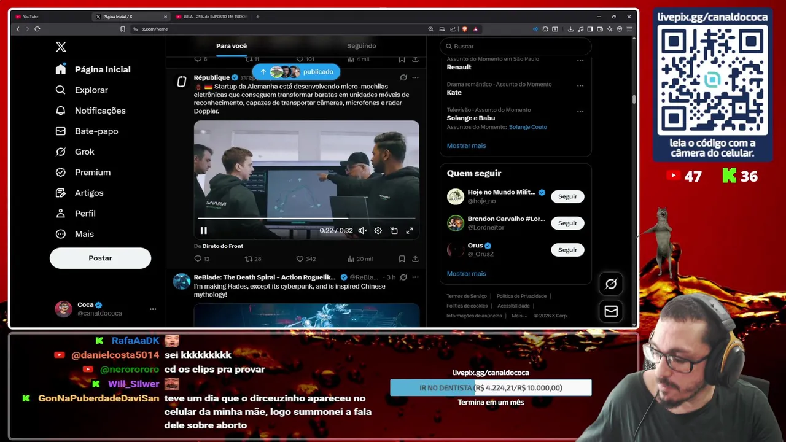Image resolution: width=786 pixels, height=442 pixels.
Task: Seek on the video progress bar
Action: click(306, 218)
